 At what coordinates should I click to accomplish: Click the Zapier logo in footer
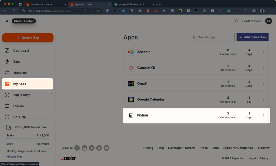click(68, 158)
